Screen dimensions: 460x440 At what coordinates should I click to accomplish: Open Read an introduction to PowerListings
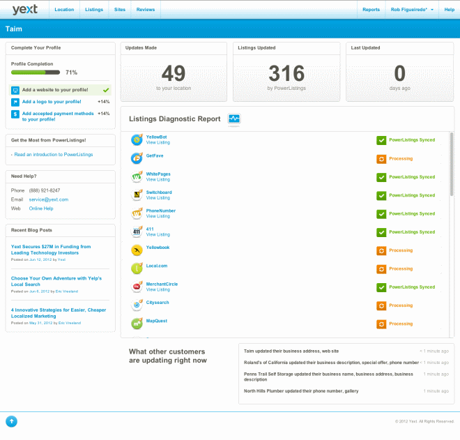coord(54,154)
